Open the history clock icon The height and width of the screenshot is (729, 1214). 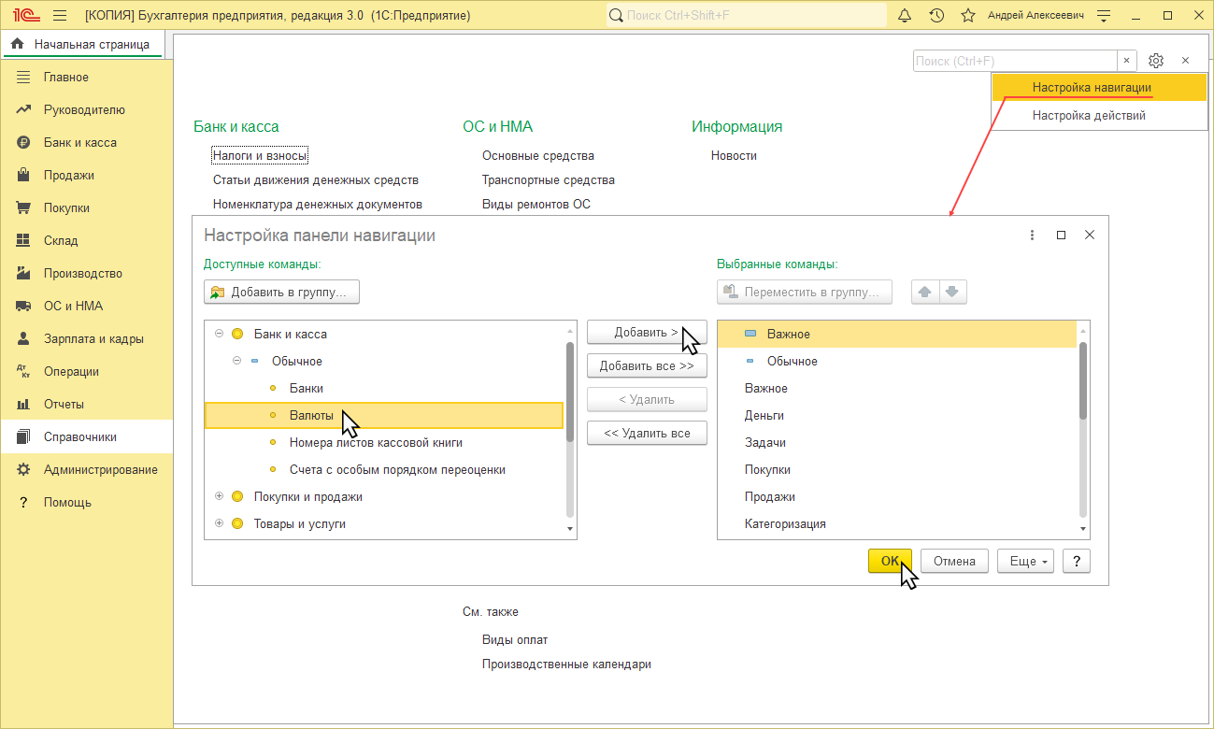(936, 16)
